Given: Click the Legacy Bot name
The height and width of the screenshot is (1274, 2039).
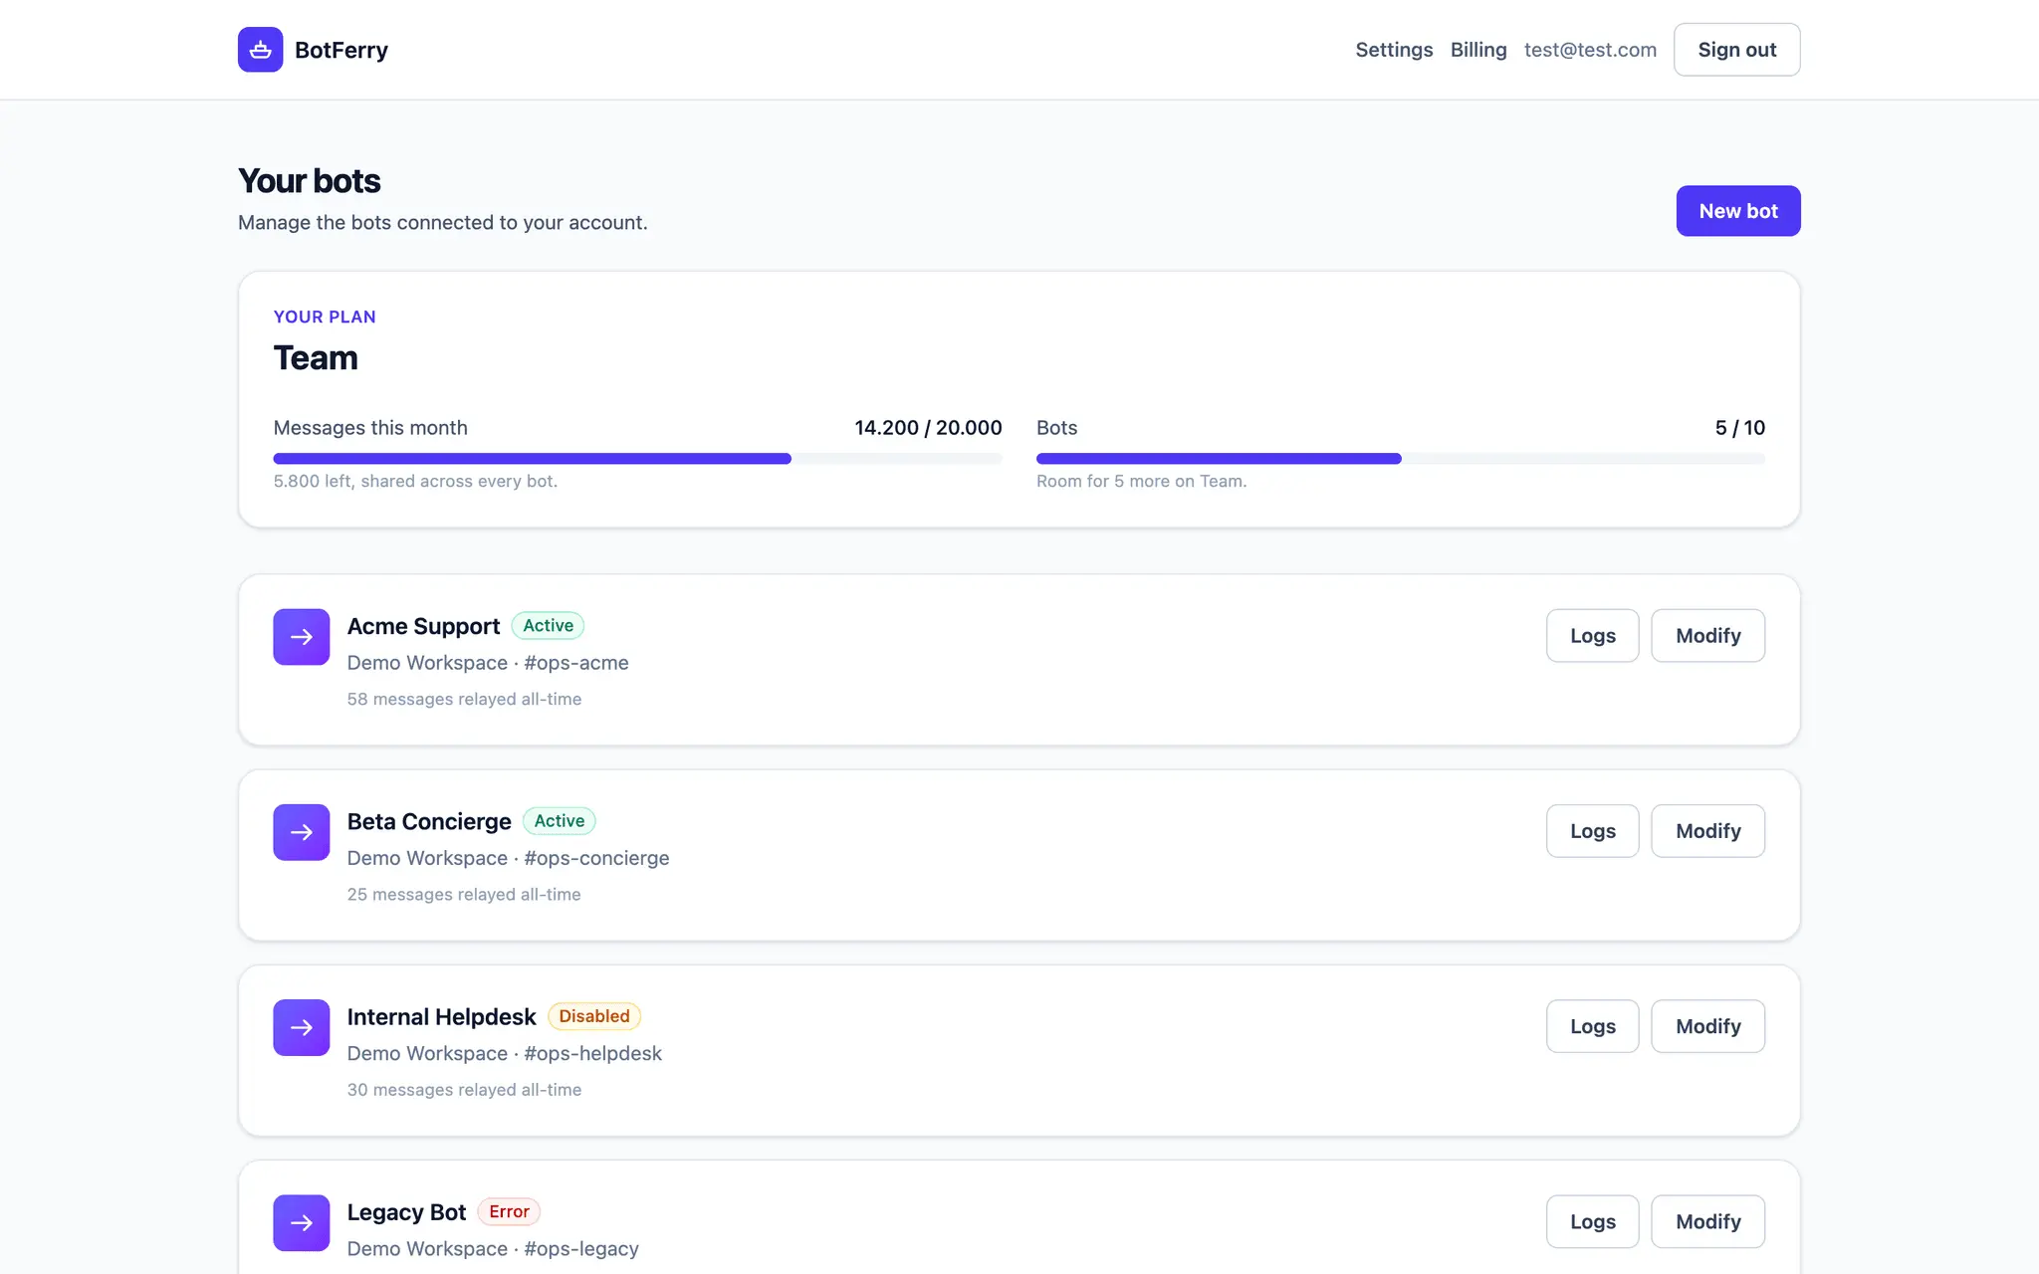Looking at the screenshot, I should coord(406,1212).
